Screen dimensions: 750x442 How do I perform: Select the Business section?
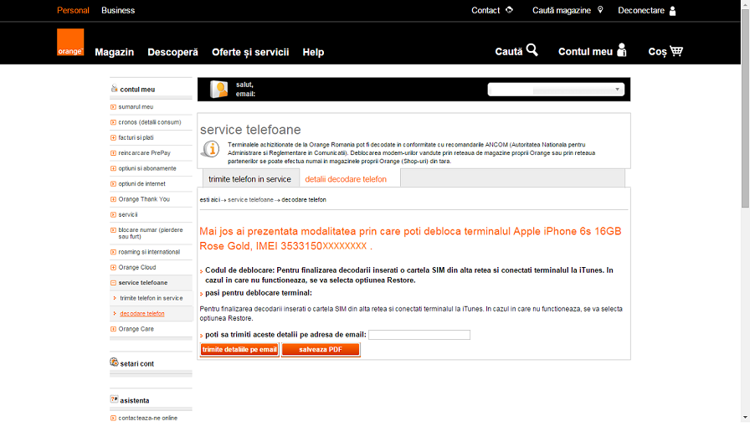pyautogui.click(x=118, y=11)
